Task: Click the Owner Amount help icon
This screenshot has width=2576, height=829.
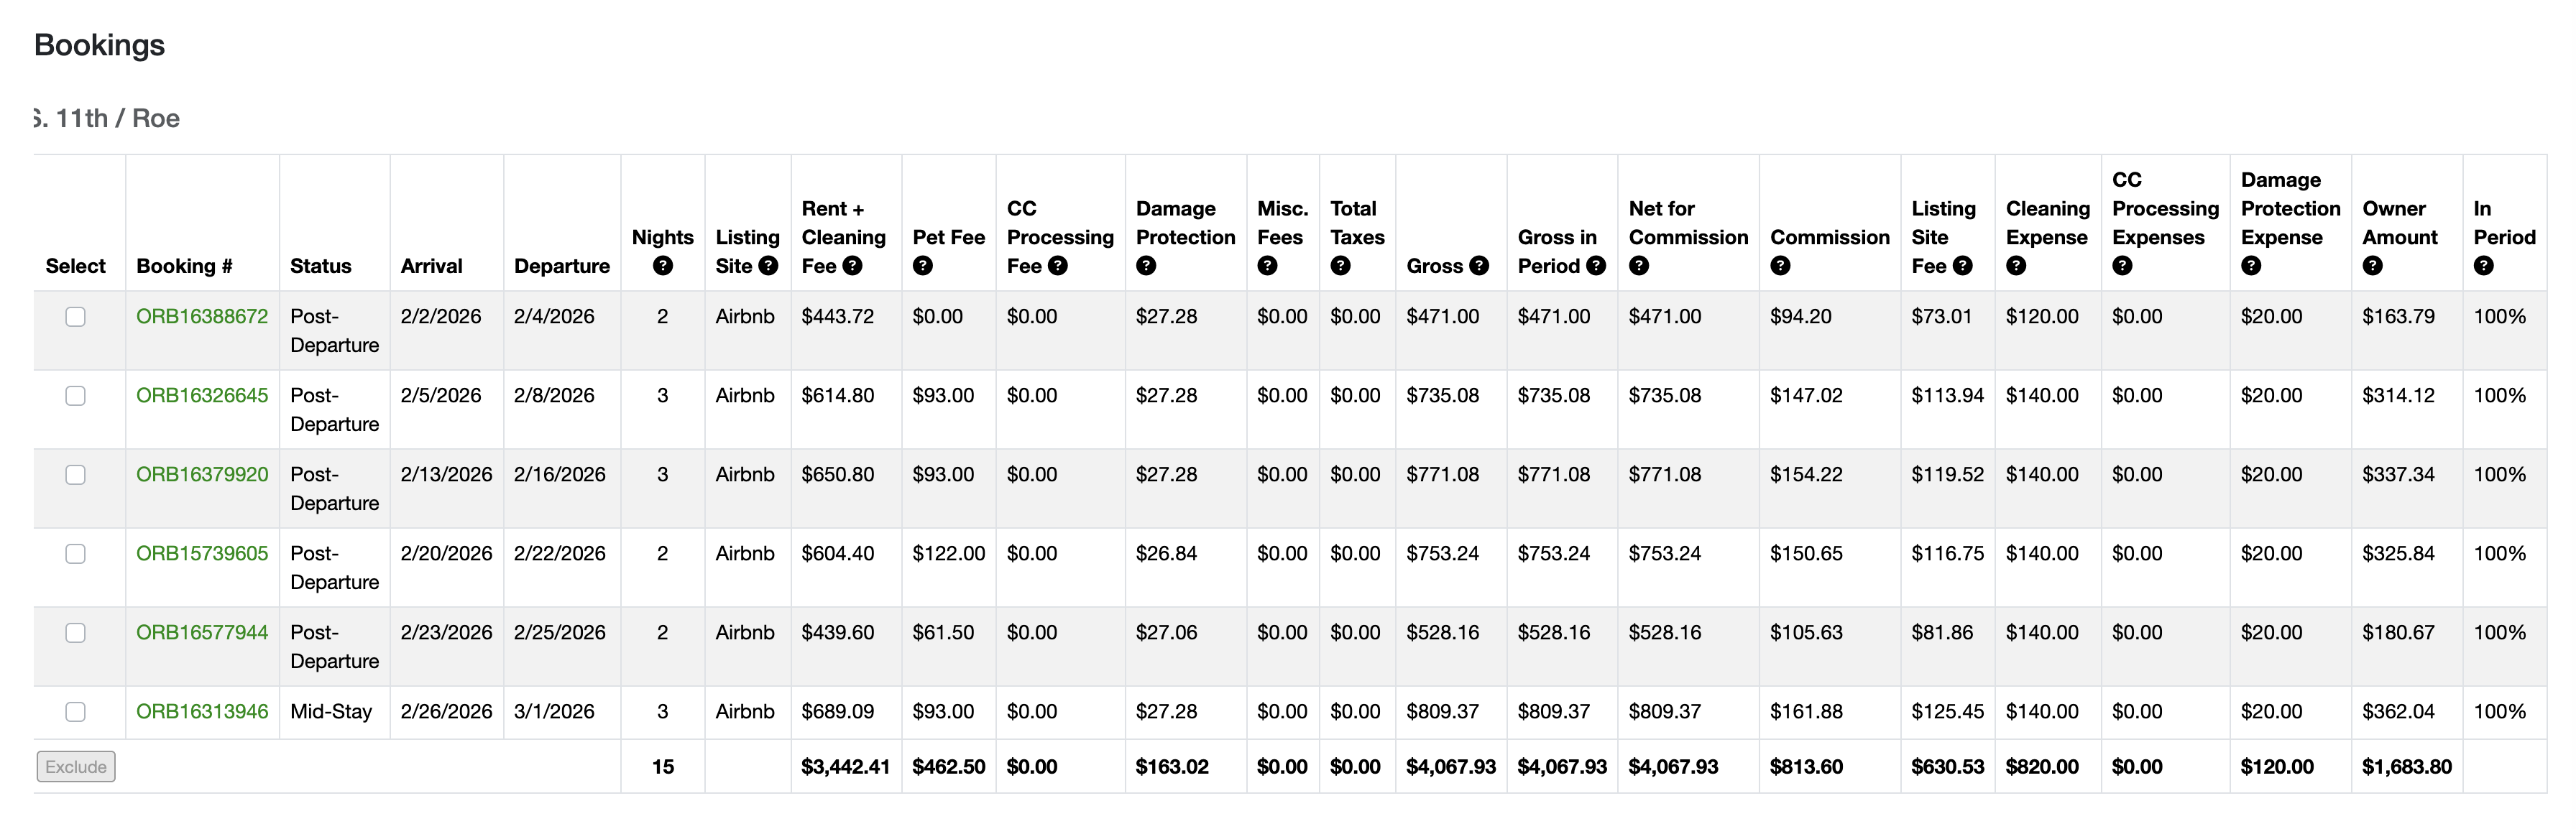Action: tap(2372, 266)
